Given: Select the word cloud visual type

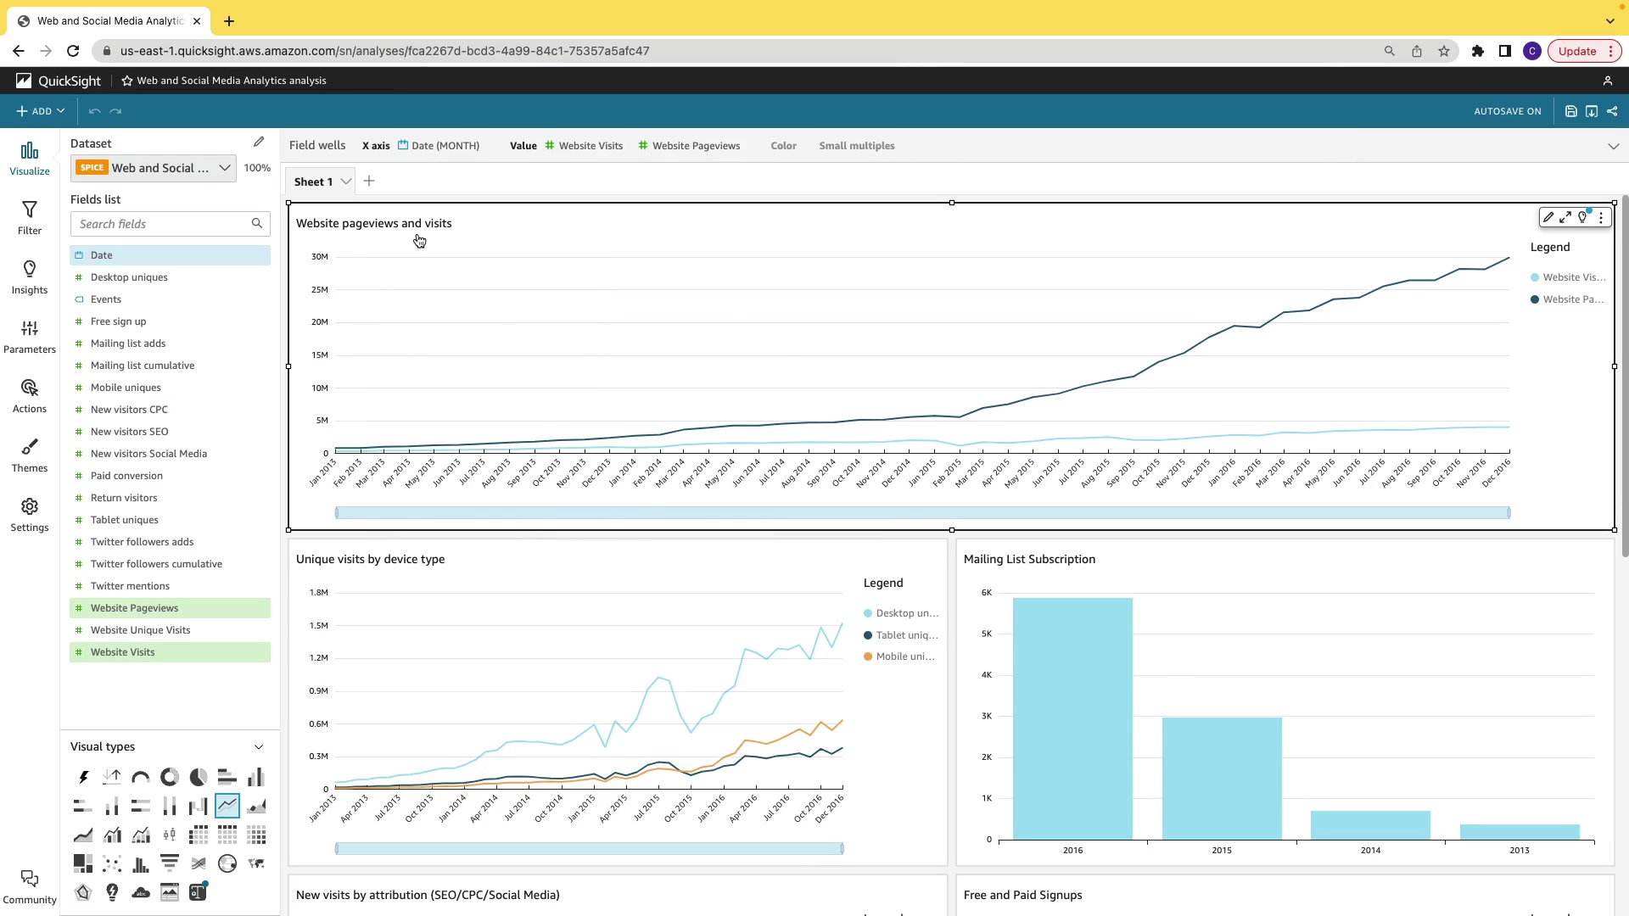Looking at the screenshot, I should coord(141,892).
